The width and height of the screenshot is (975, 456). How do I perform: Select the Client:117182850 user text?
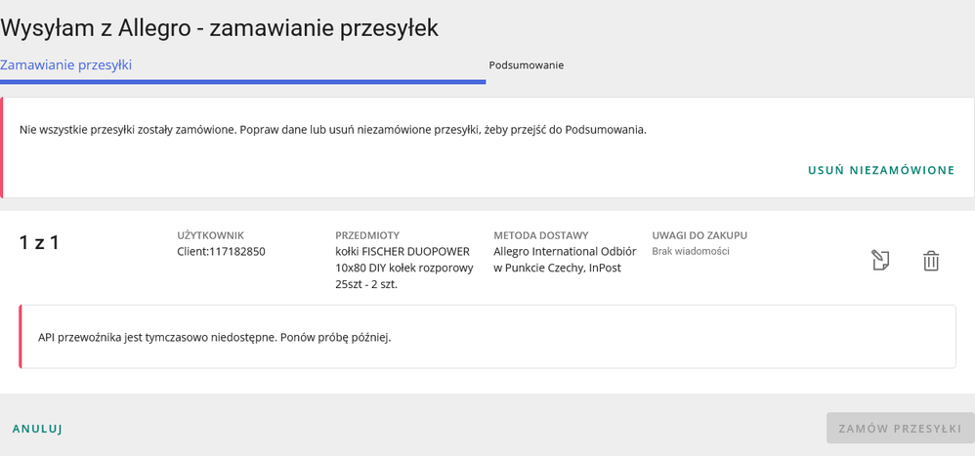tap(221, 252)
